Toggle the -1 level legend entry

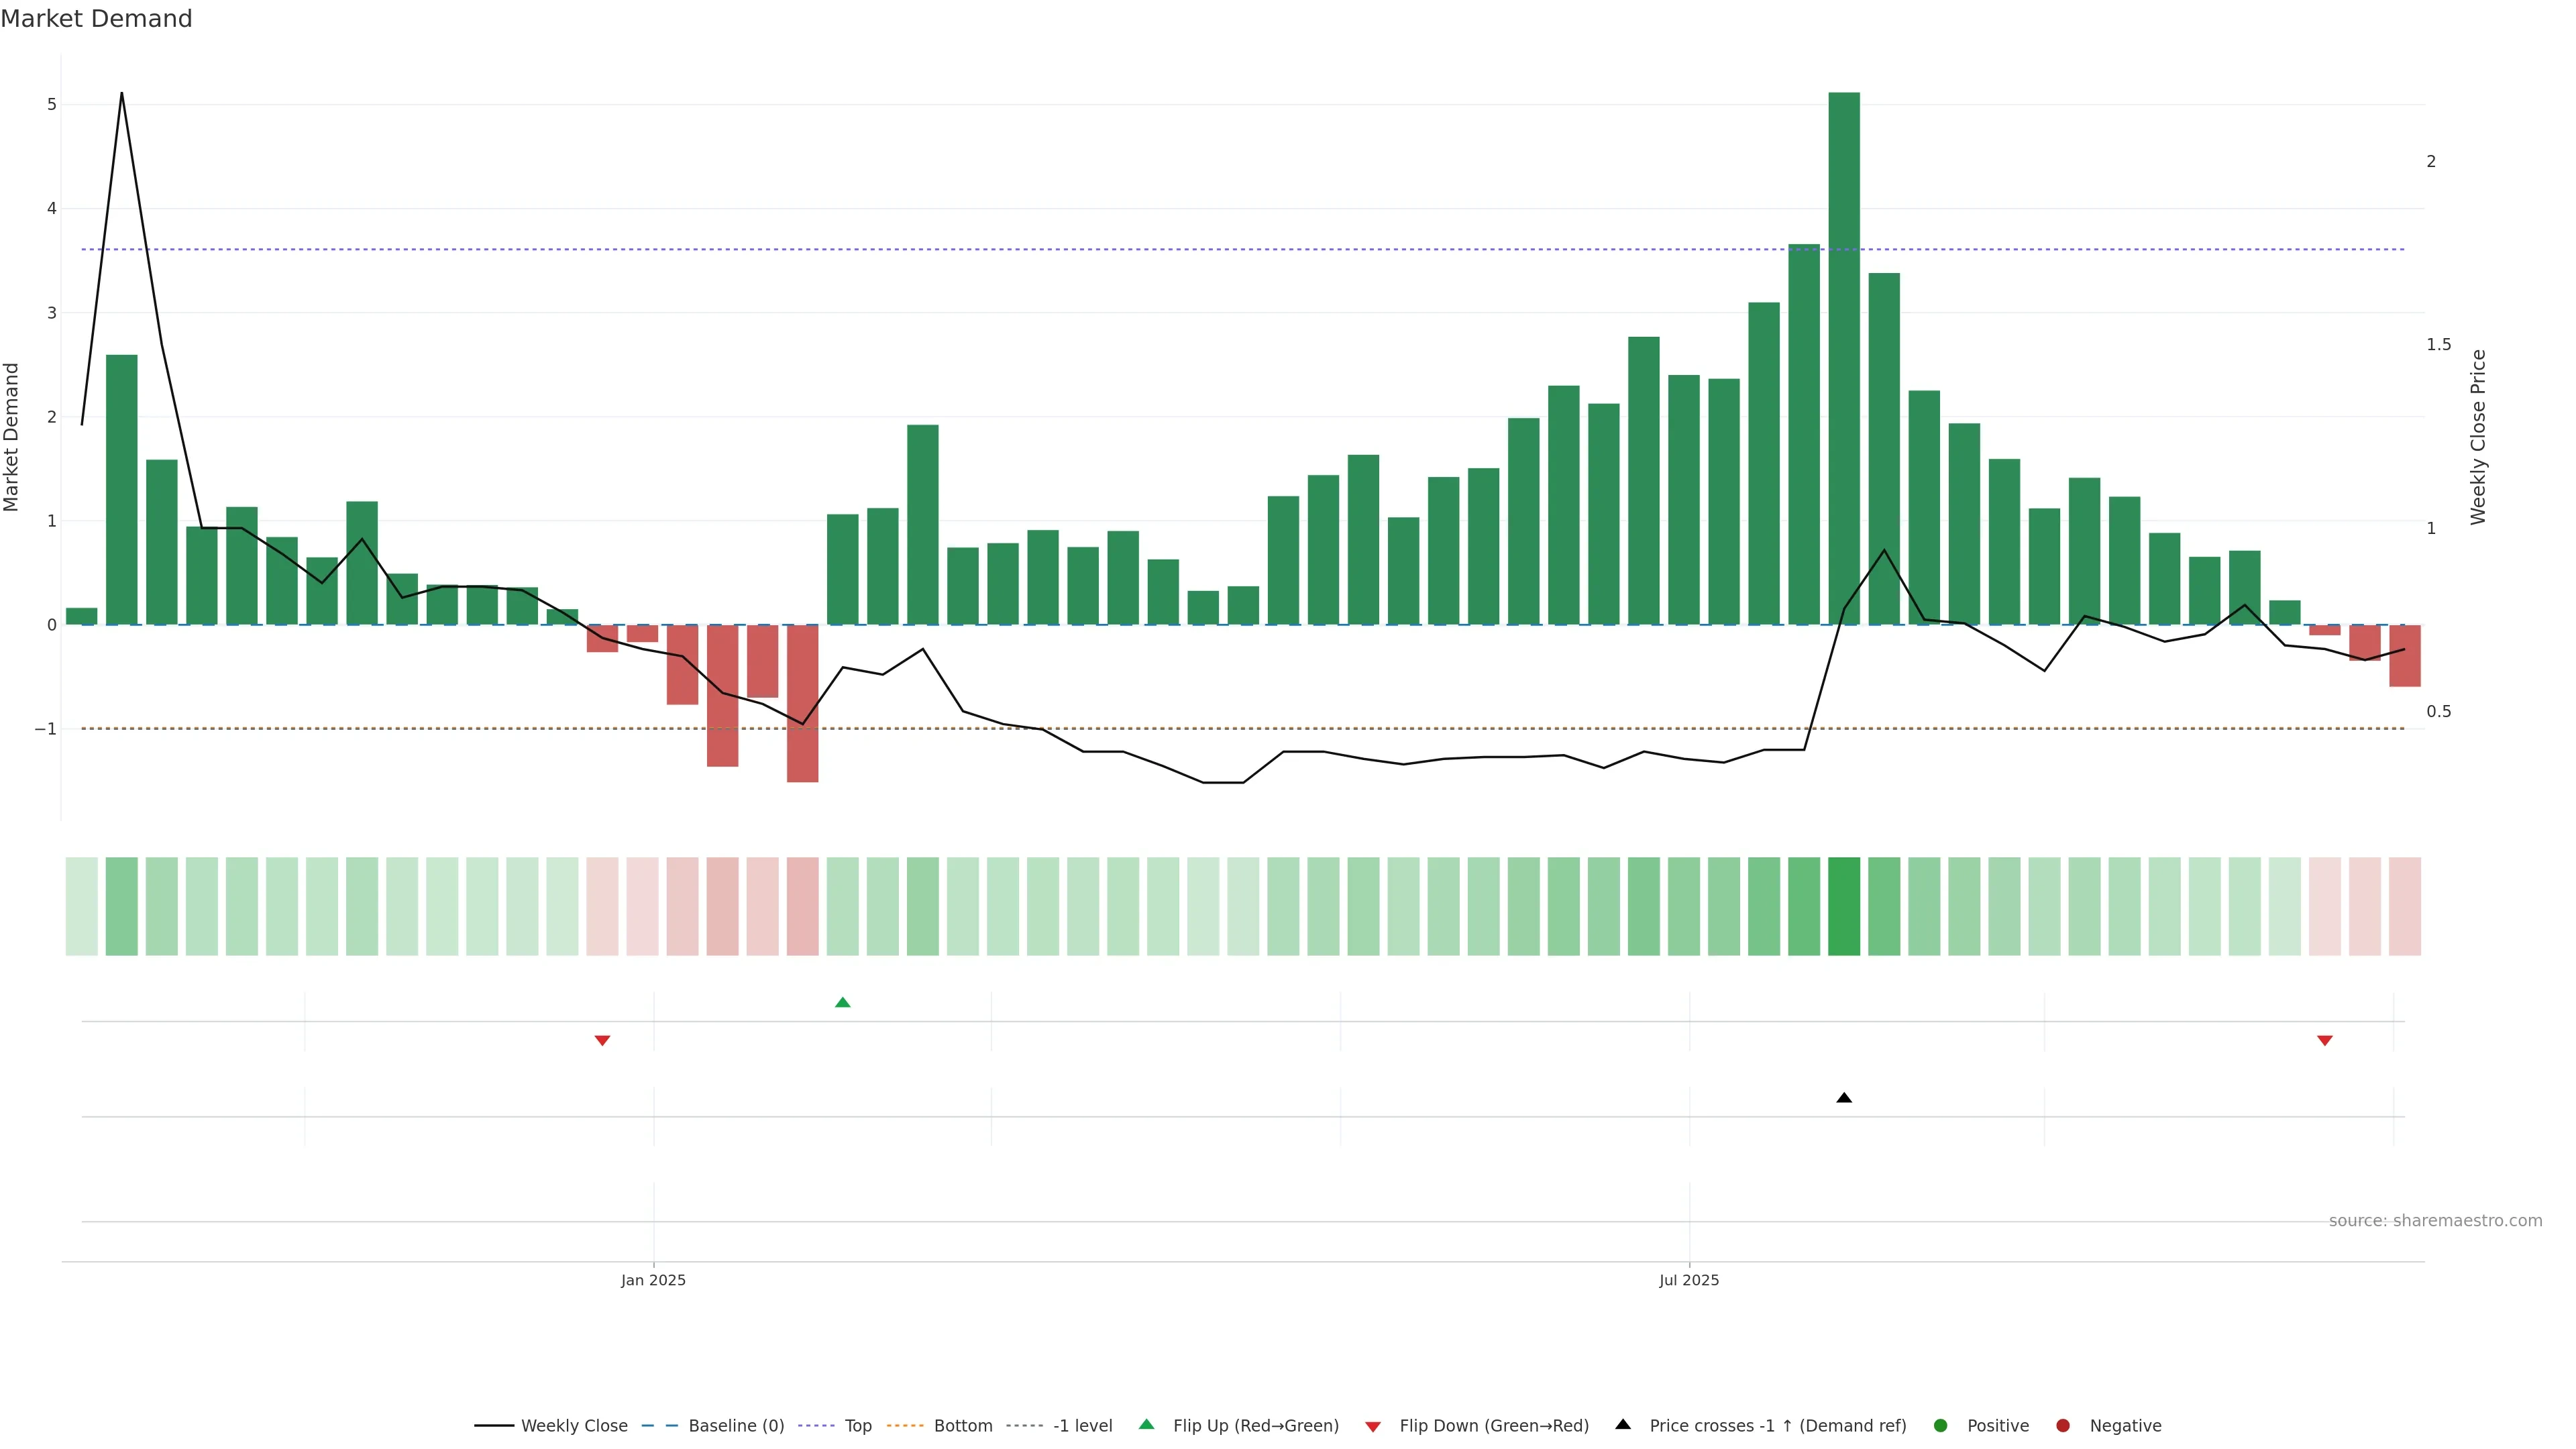[x=1082, y=1426]
